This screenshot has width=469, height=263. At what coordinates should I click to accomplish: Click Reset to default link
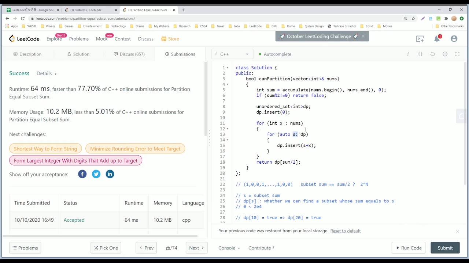coord(345,231)
